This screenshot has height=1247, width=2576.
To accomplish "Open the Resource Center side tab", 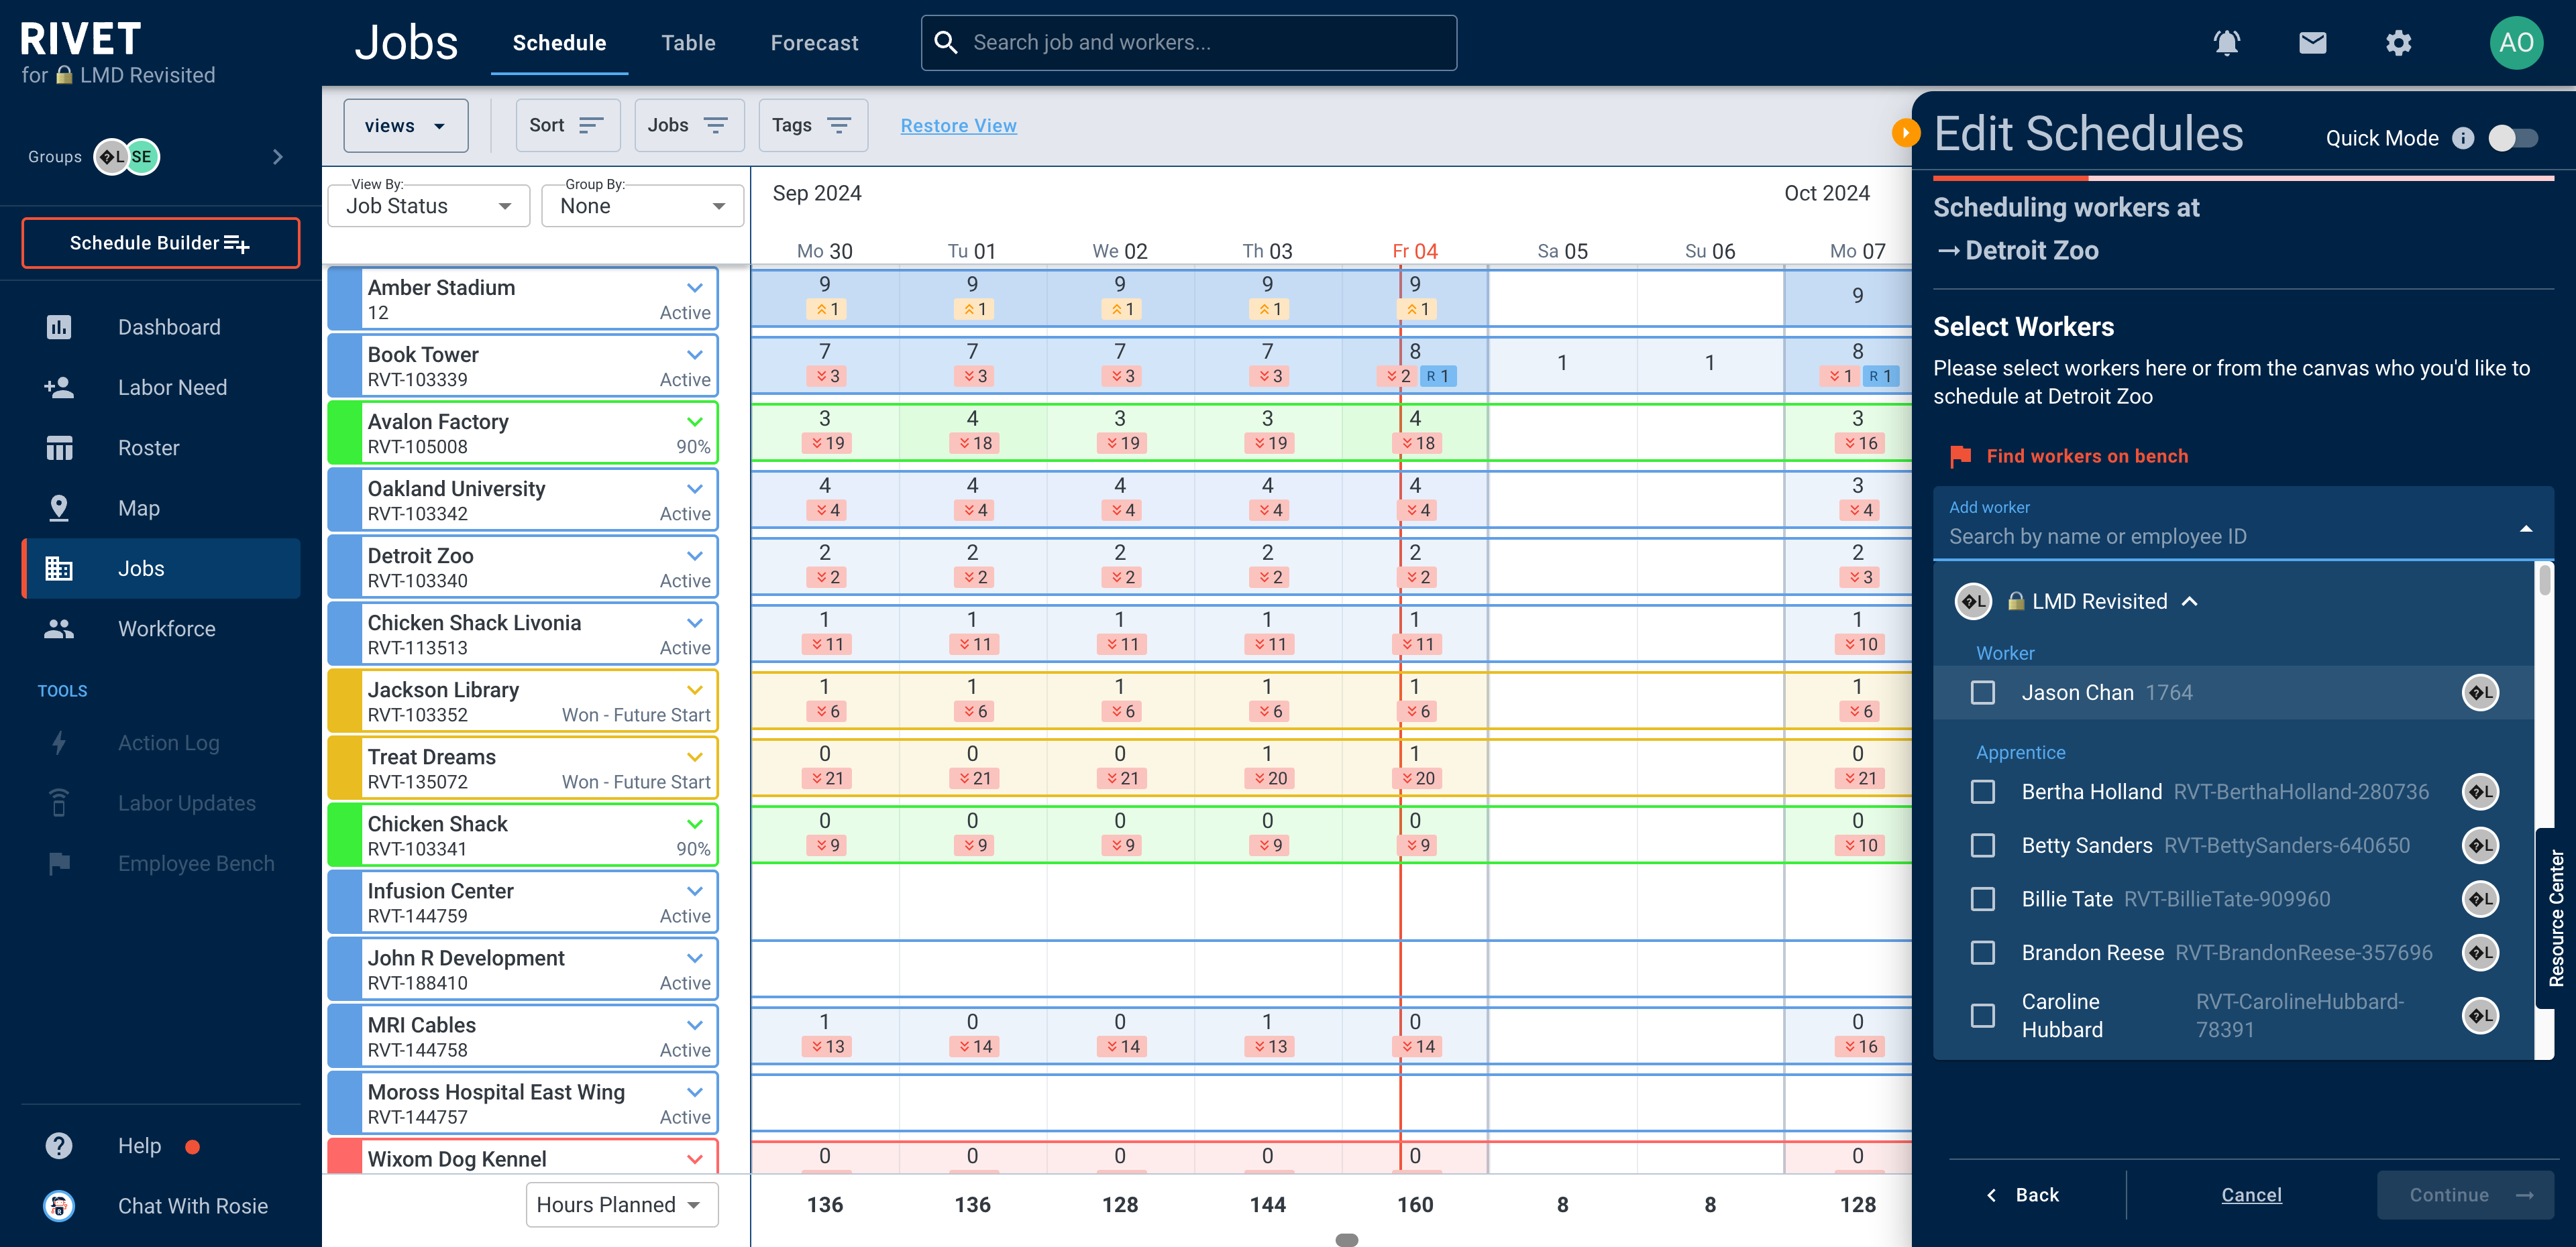I will click(2556, 917).
